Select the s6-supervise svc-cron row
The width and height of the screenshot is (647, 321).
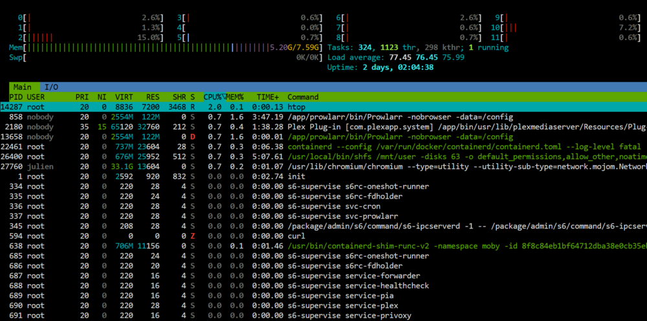323,206
